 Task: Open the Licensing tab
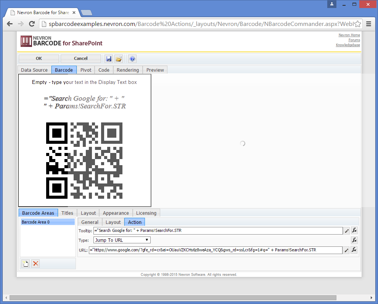click(x=146, y=213)
